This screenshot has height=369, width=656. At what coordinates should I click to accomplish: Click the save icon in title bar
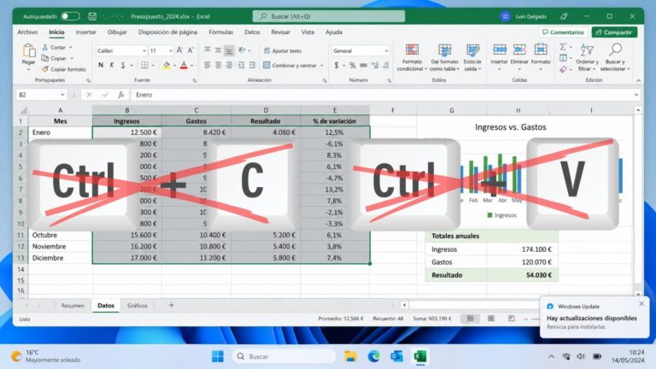(x=92, y=16)
